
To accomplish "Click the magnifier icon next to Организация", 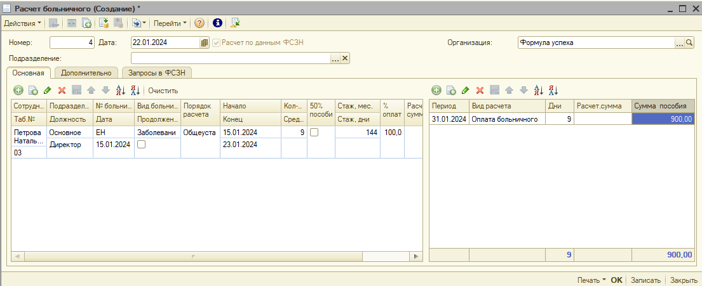I will point(689,43).
